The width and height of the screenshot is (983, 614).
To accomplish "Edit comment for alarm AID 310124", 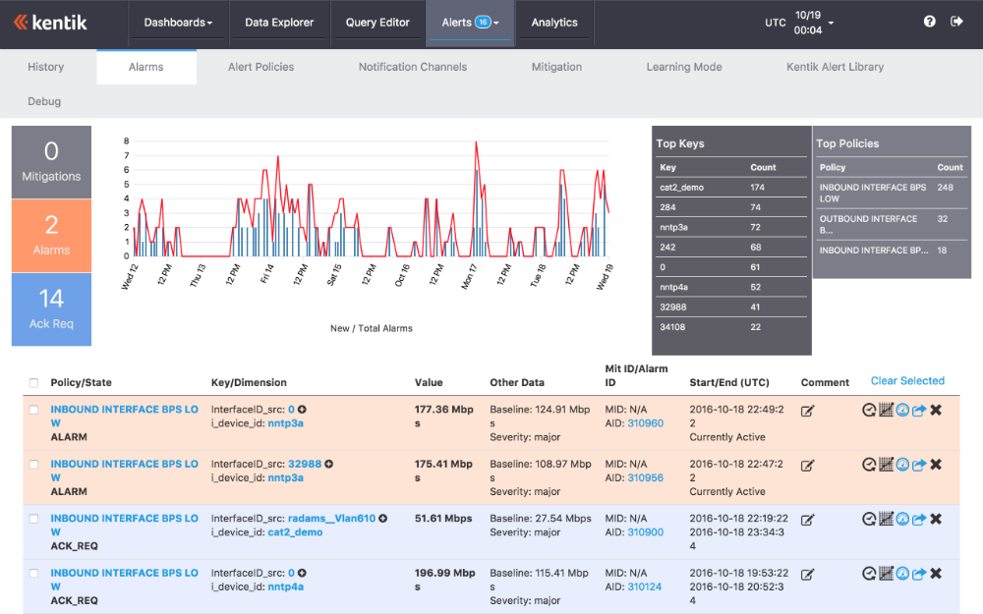I will point(807,575).
